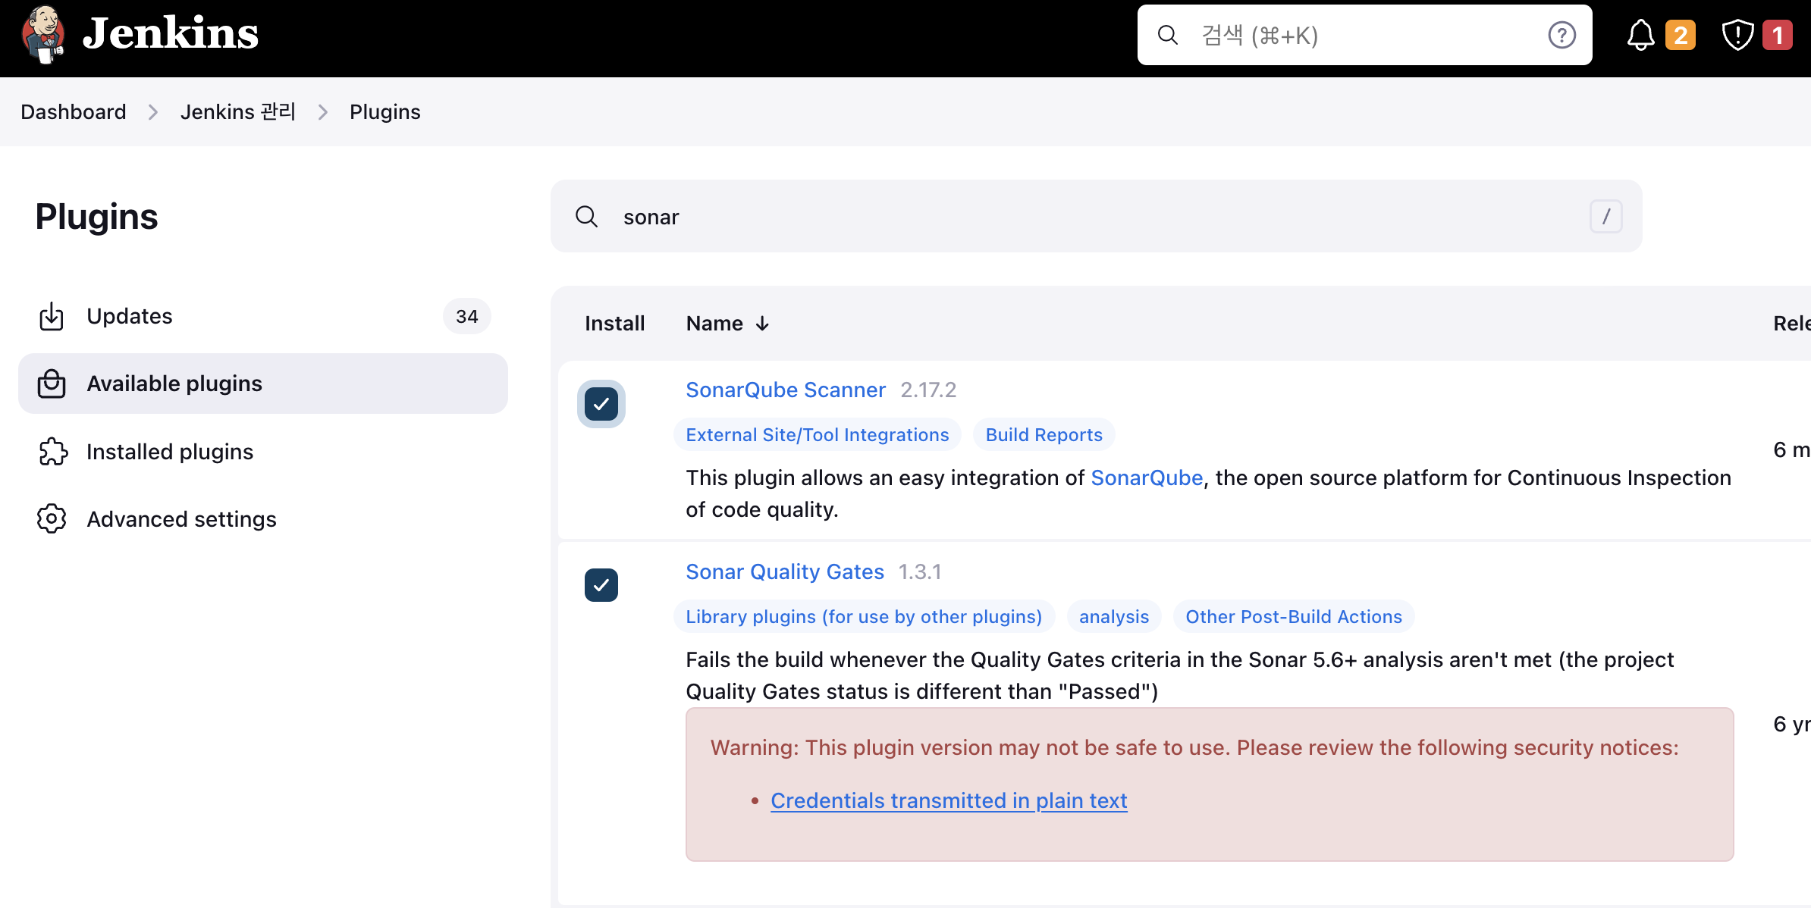The image size is (1811, 908).
Task: Toggle the Name column sort arrow
Action: tap(761, 323)
